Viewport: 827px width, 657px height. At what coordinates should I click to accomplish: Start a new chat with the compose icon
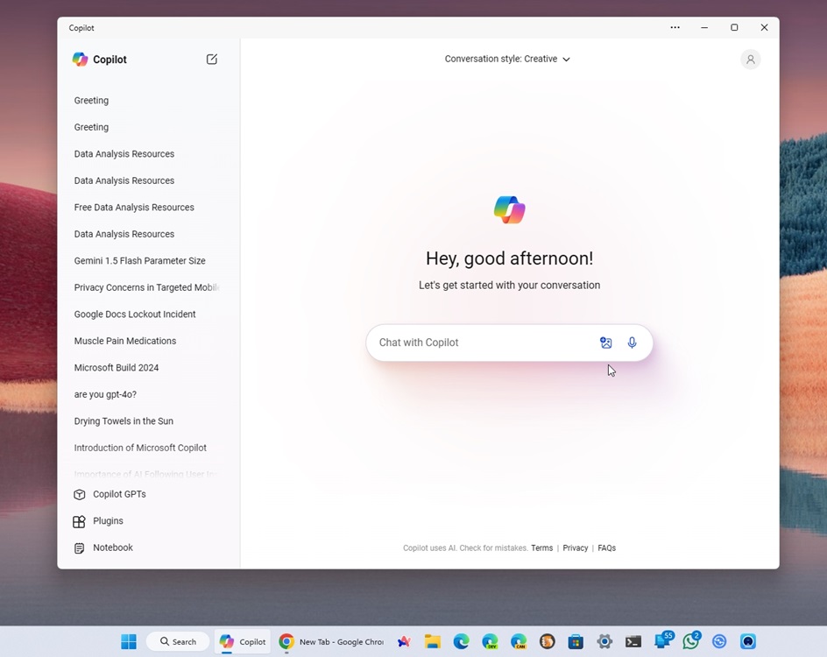click(x=211, y=59)
